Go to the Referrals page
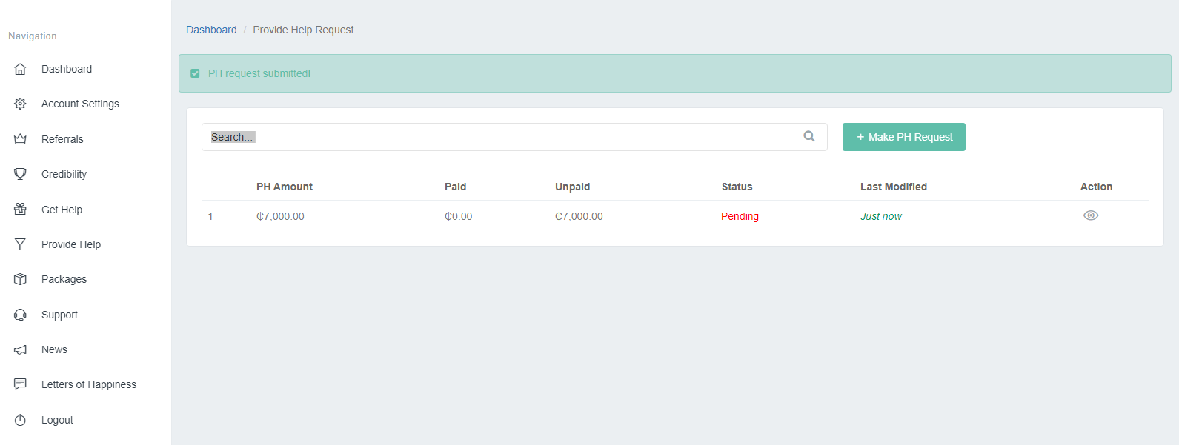 (62, 139)
